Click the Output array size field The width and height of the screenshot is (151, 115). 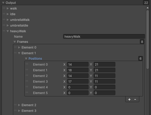[146, 3]
